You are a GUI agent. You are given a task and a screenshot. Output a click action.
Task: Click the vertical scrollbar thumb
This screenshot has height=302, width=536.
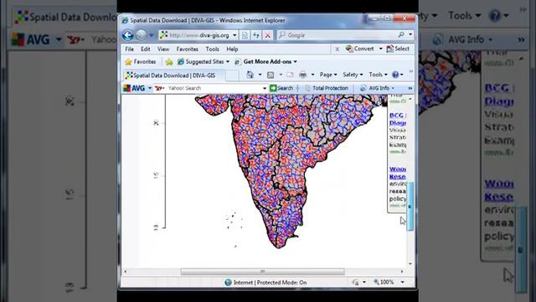410,206
